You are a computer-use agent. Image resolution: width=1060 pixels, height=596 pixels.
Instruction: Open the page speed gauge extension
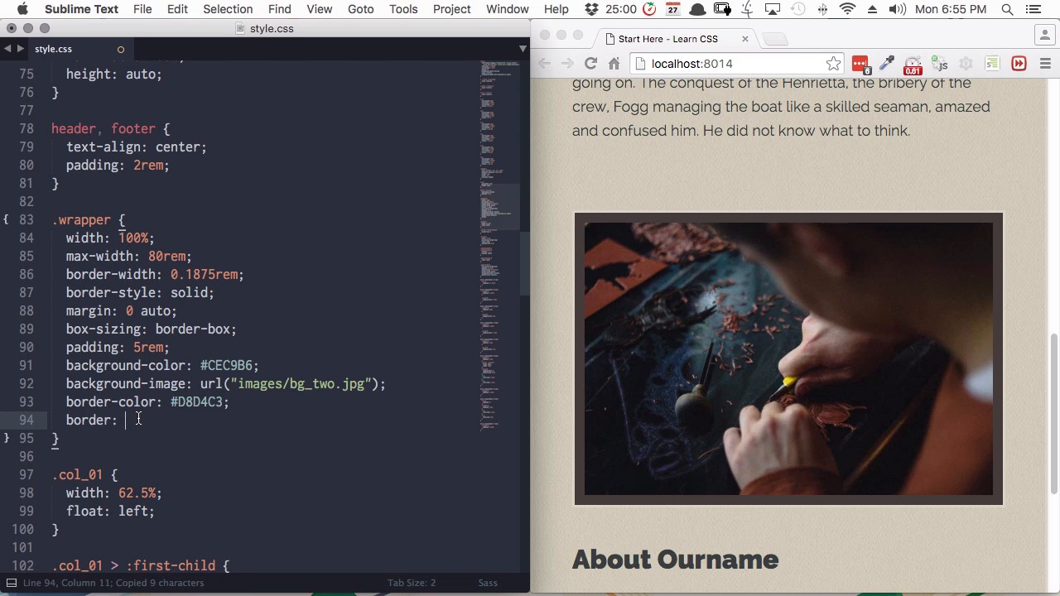913,64
